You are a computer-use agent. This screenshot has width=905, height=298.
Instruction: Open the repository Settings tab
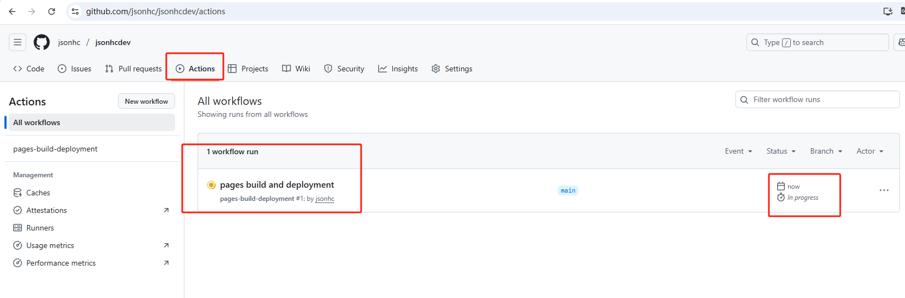pyautogui.click(x=452, y=69)
